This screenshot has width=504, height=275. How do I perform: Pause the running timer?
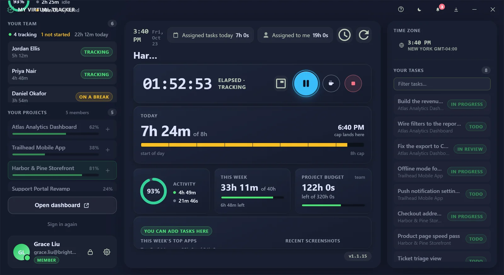point(306,83)
